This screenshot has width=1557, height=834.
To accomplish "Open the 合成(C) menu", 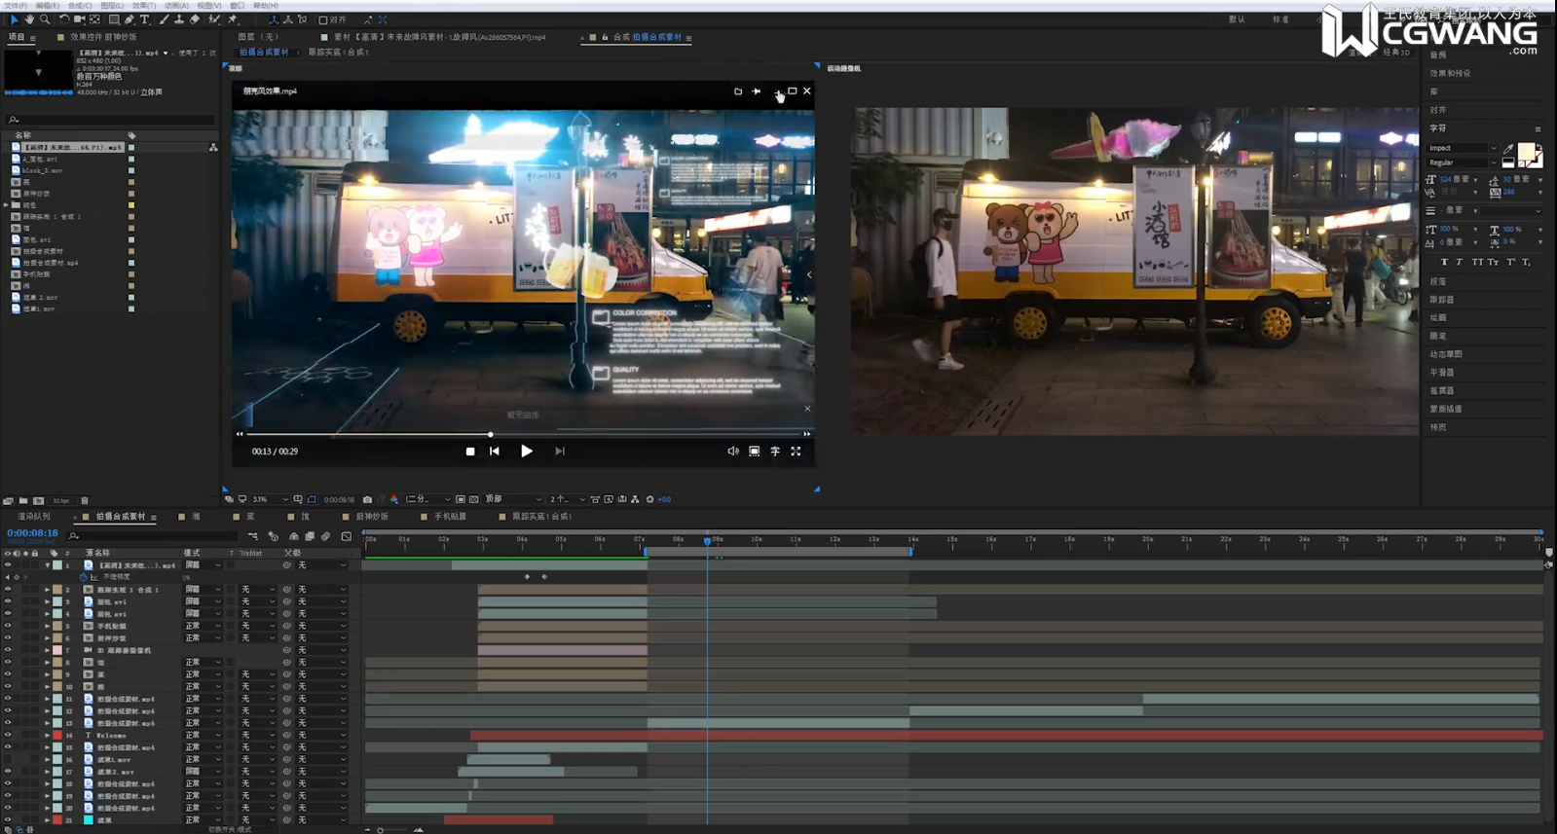I will coord(80,5).
